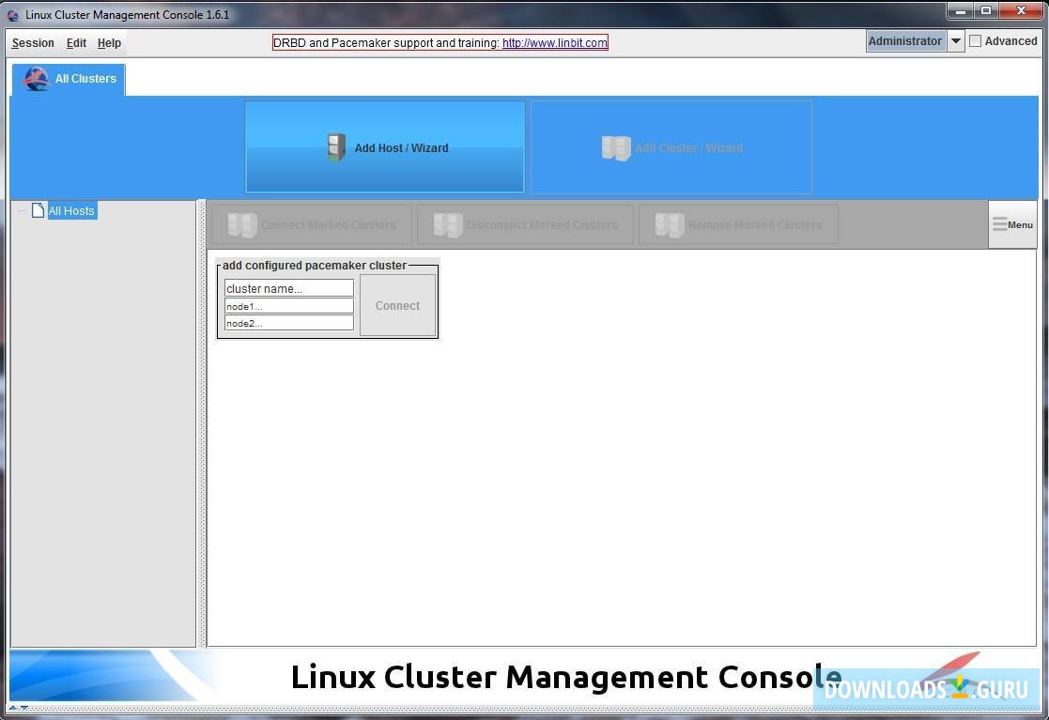Open the Help menu
The height and width of the screenshot is (720, 1049).
click(x=109, y=43)
